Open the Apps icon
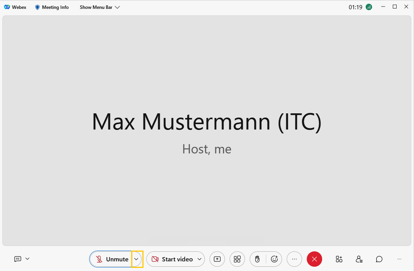The height and width of the screenshot is (271, 414). click(x=339, y=259)
